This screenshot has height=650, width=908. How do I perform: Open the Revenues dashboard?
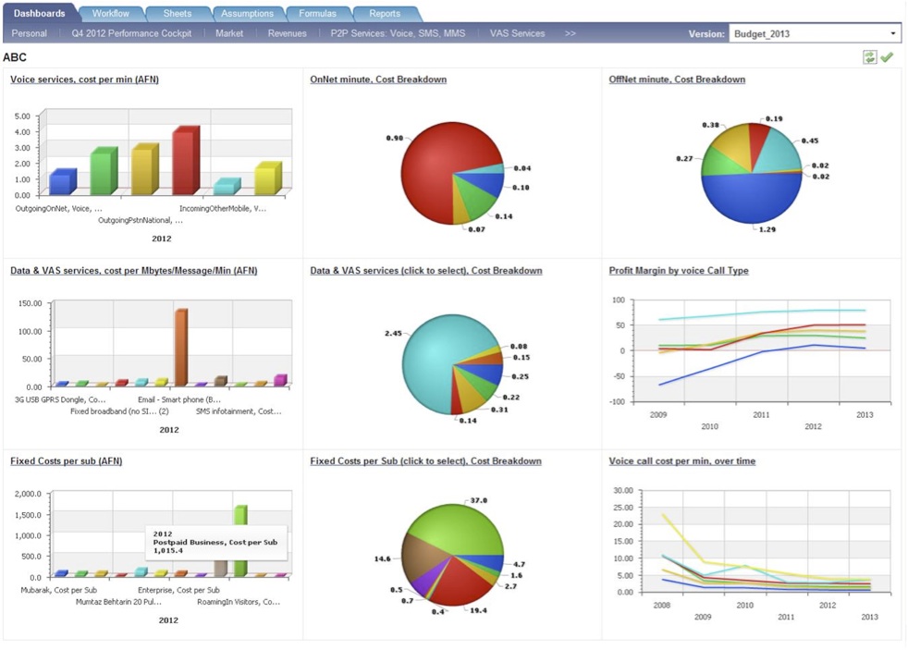coord(287,32)
